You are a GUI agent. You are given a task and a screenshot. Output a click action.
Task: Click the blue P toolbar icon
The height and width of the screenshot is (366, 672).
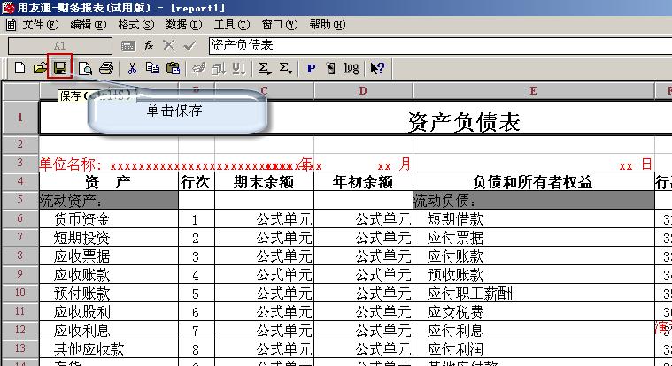pyautogui.click(x=311, y=68)
